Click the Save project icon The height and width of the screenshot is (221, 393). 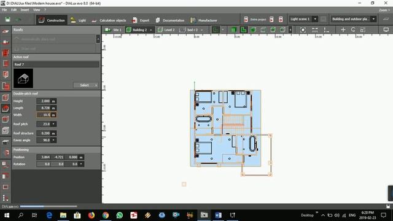pyautogui.click(x=7, y=20)
